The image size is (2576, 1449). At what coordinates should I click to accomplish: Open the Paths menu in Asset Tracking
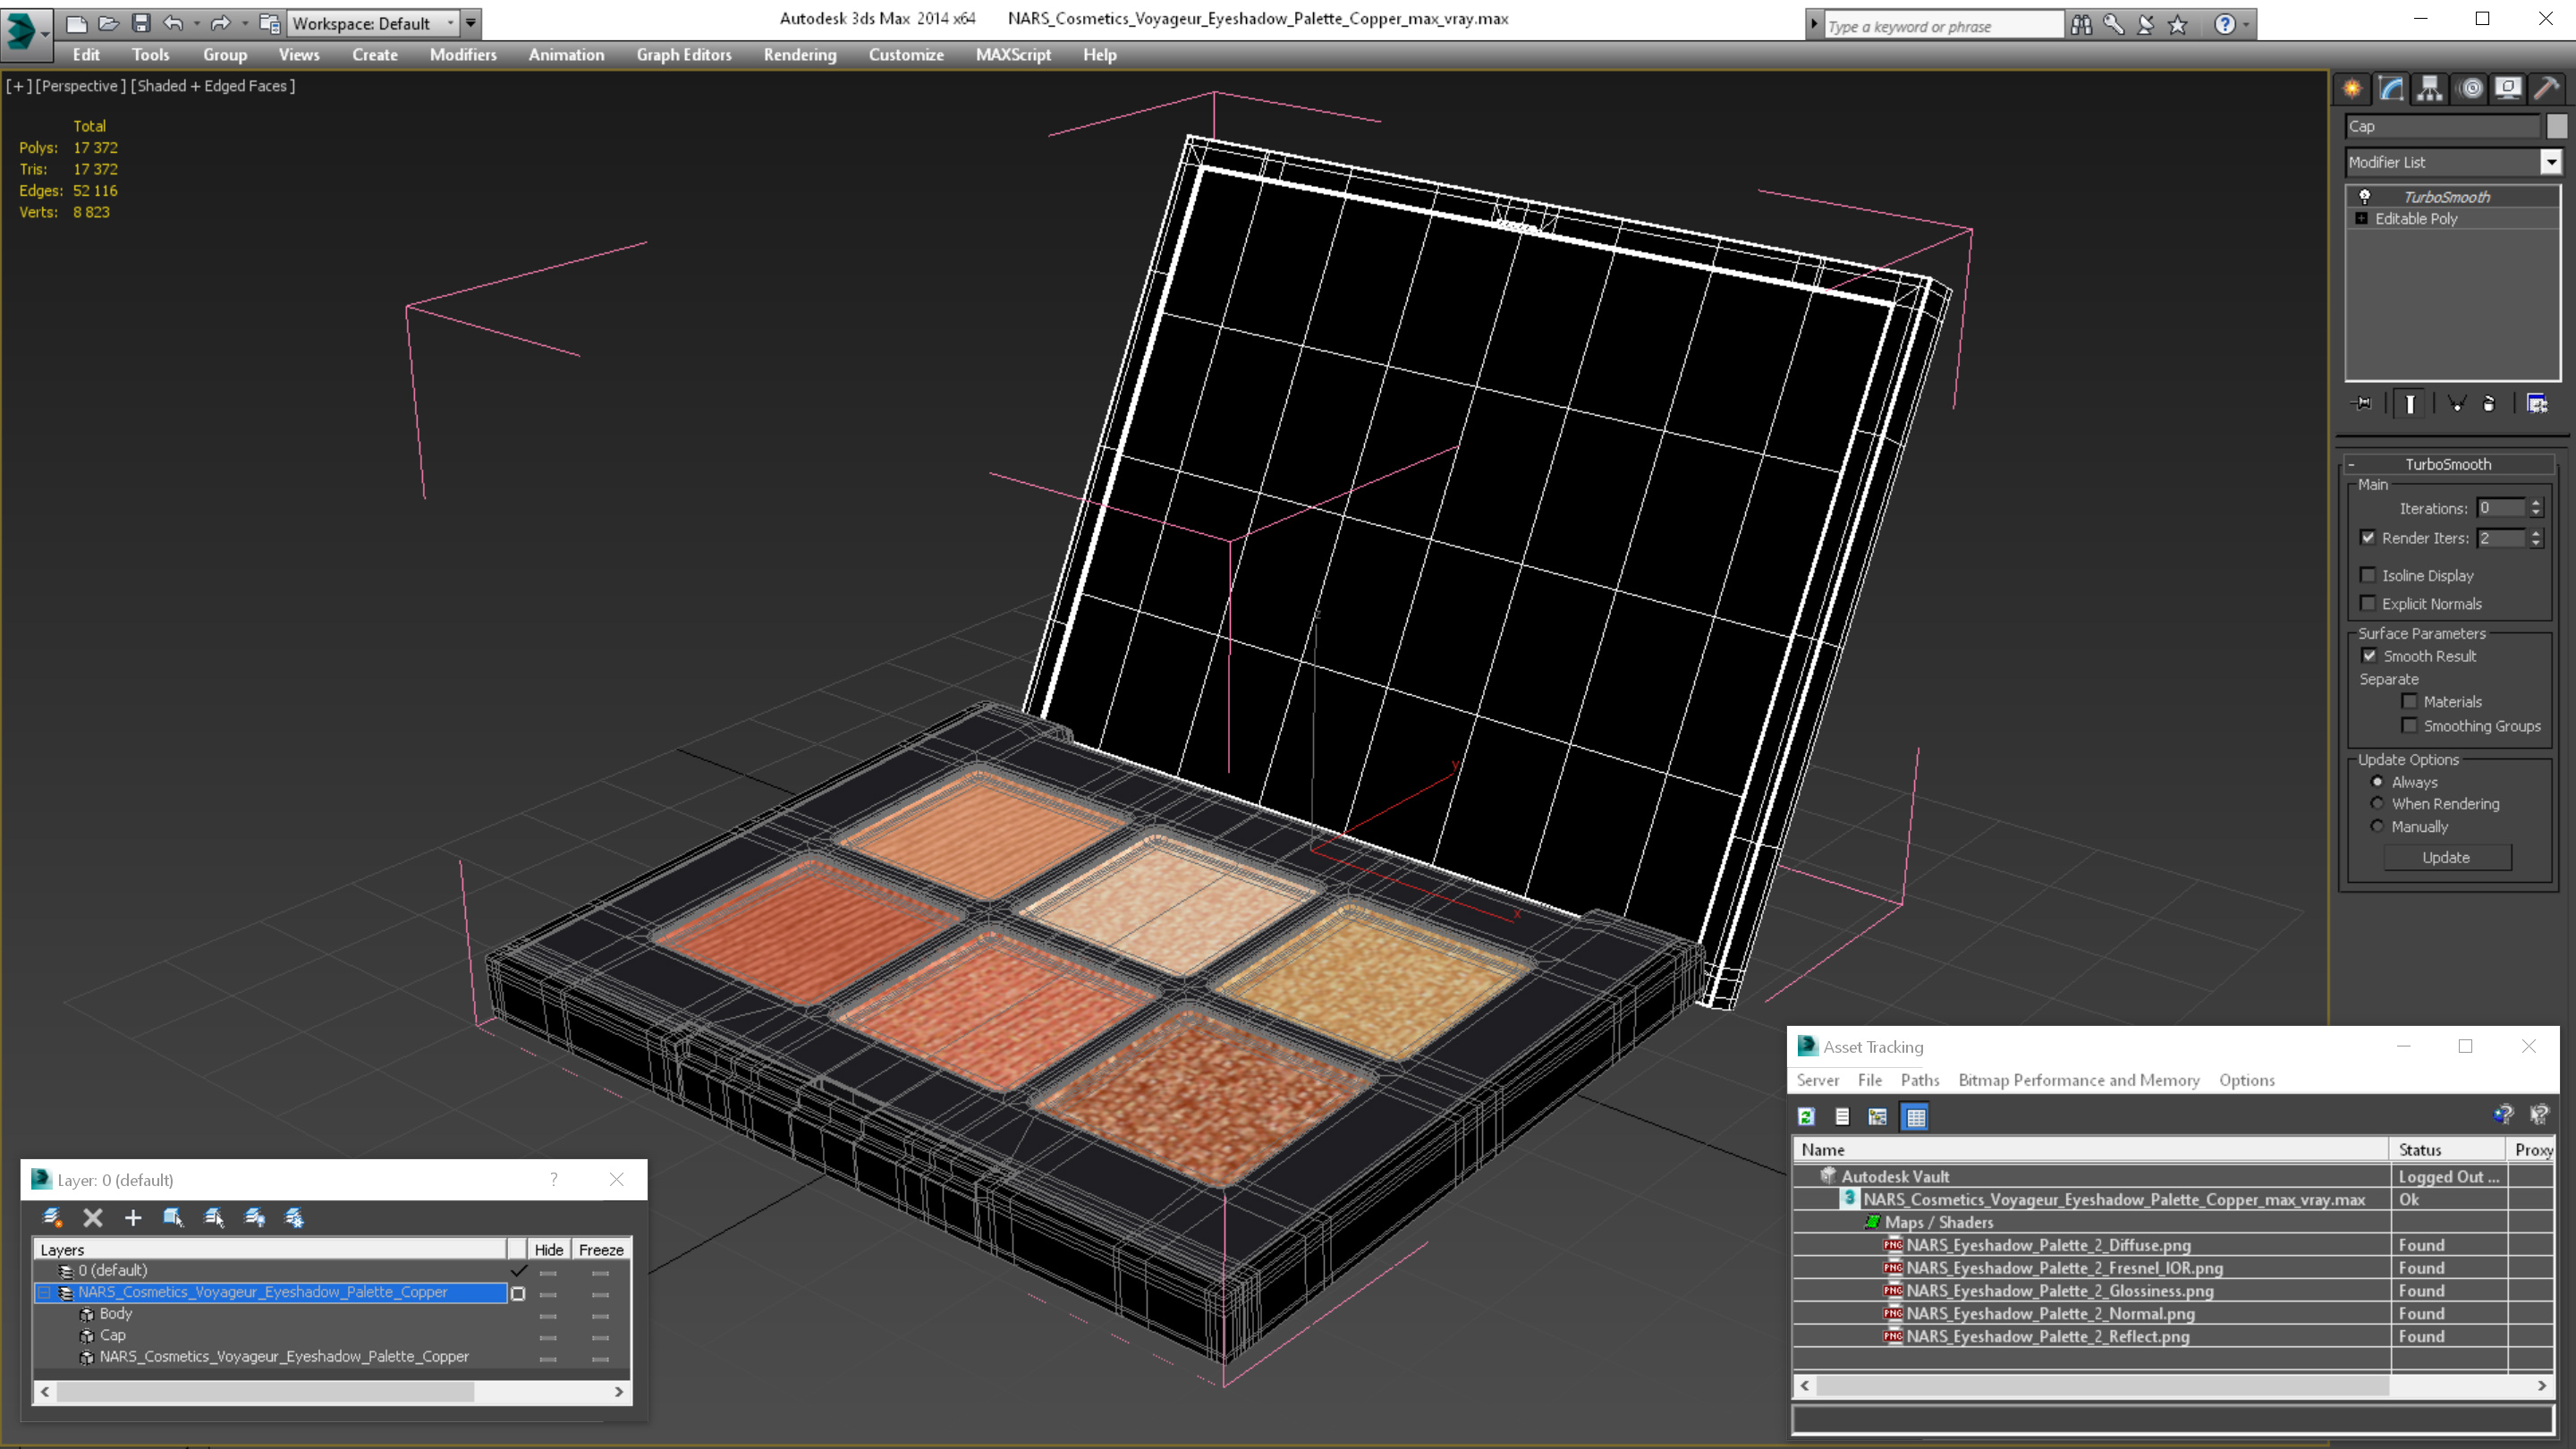(x=1919, y=1080)
